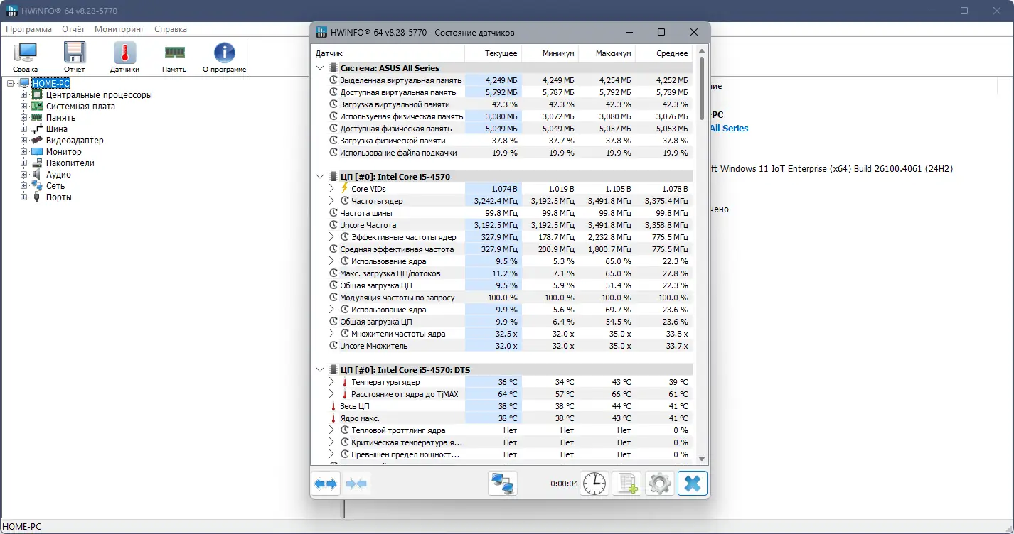The image size is (1014, 534).
Task: Select the Модуляция частоты по запросу row
Action: point(502,298)
